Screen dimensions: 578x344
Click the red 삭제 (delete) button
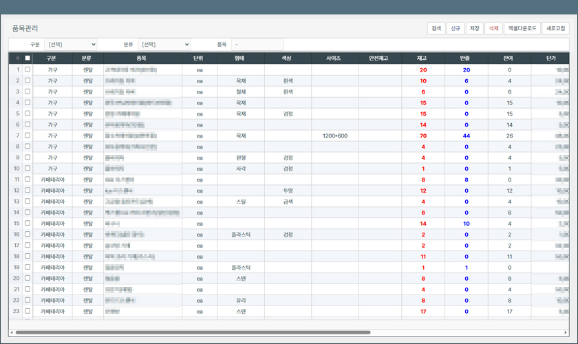click(493, 28)
